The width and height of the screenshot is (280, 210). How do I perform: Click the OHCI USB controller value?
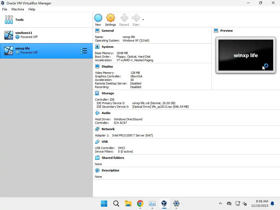pos(121,148)
